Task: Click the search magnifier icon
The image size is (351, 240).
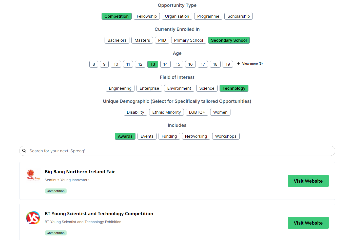Action: click(24, 151)
